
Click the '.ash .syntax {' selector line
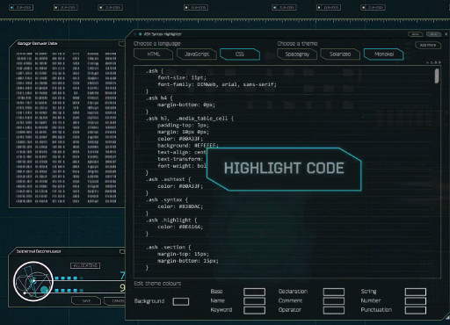(167, 200)
